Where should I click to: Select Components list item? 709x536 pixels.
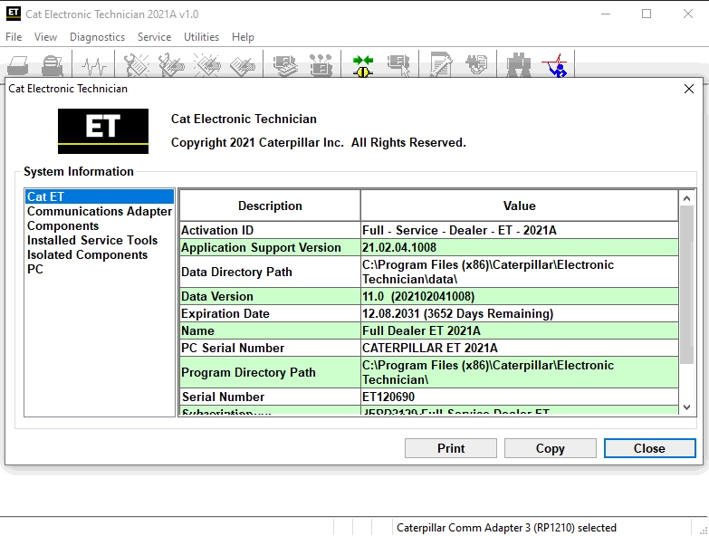coord(99,225)
